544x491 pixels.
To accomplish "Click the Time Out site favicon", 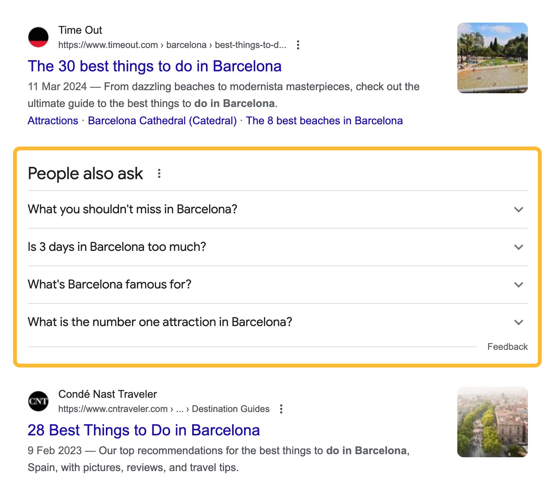I will (x=38, y=37).
